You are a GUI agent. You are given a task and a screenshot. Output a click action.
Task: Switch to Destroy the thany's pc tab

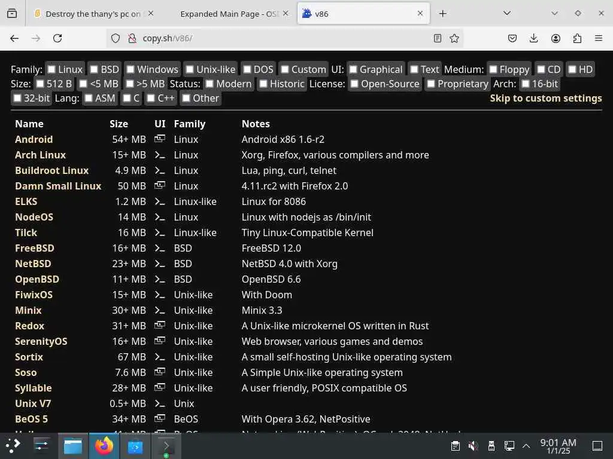pos(93,14)
